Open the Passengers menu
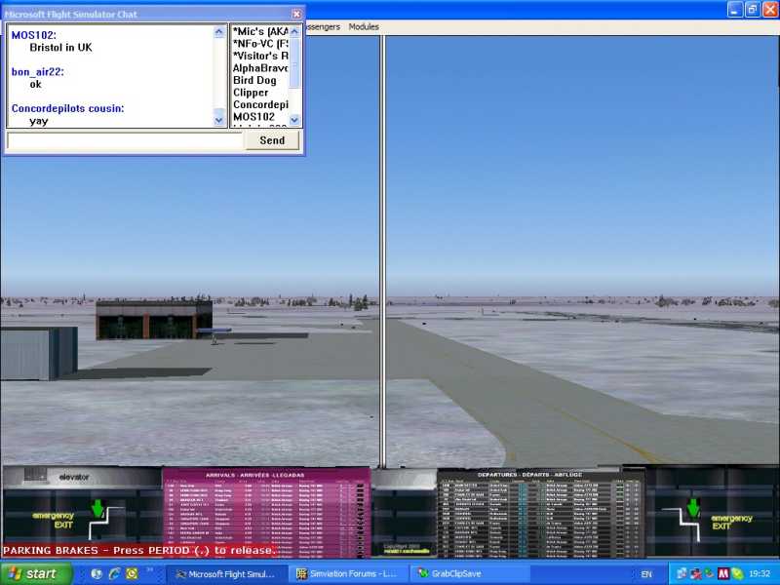Viewport: 780px width, 585px height. pos(323,27)
